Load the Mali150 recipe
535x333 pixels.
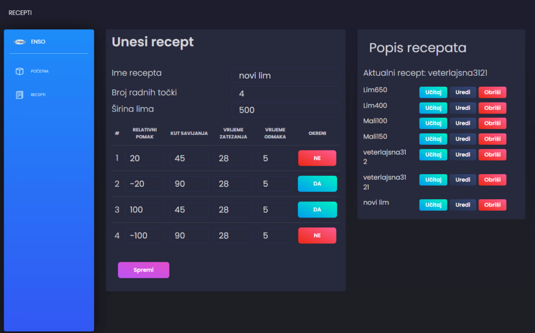click(x=433, y=139)
